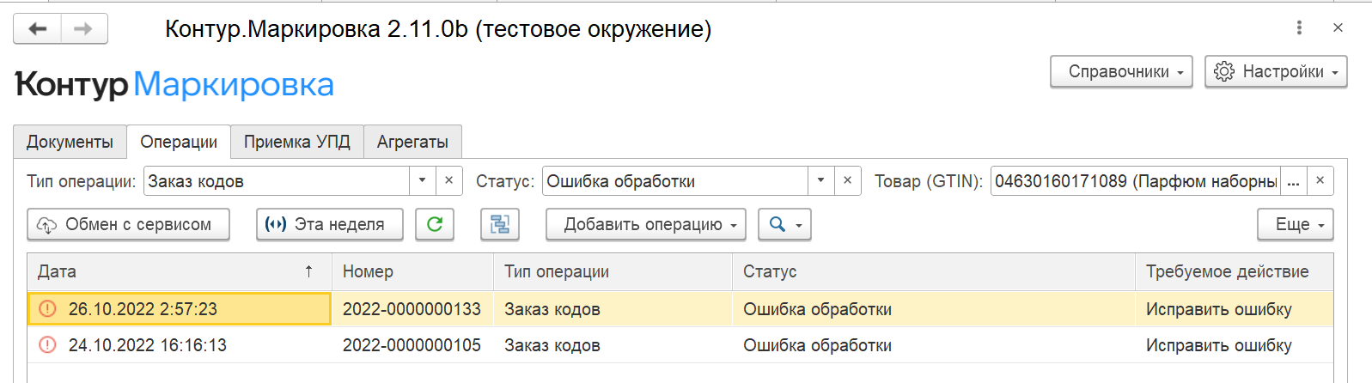This screenshot has width=1372, height=383.
Task: Go forward with the right arrow
Action: pos(83,28)
